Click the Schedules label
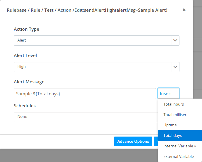Screen dimensions: 202x162 click(25, 106)
